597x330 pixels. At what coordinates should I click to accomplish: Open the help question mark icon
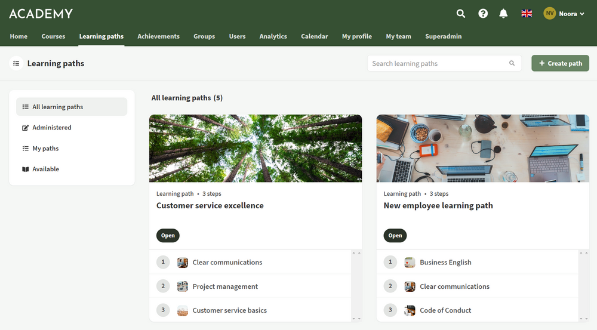(x=483, y=14)
